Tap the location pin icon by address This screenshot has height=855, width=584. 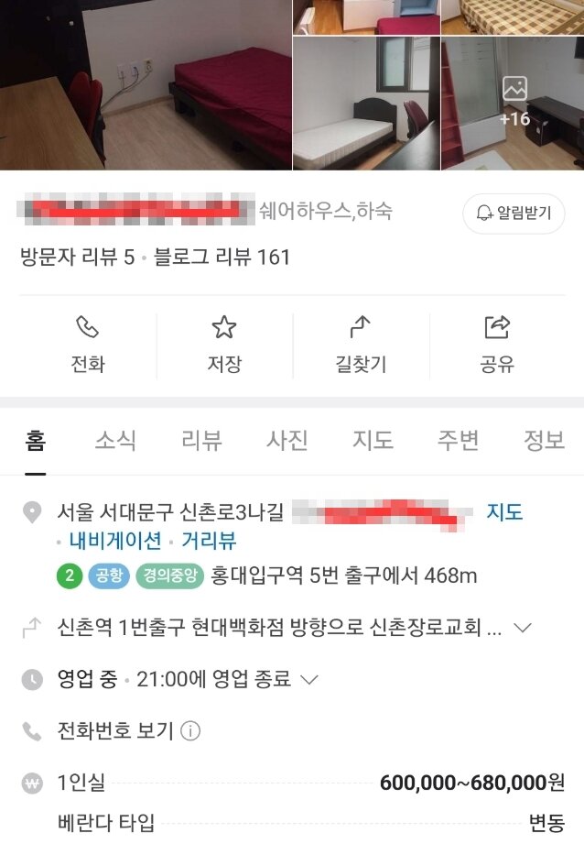(32, 512)
